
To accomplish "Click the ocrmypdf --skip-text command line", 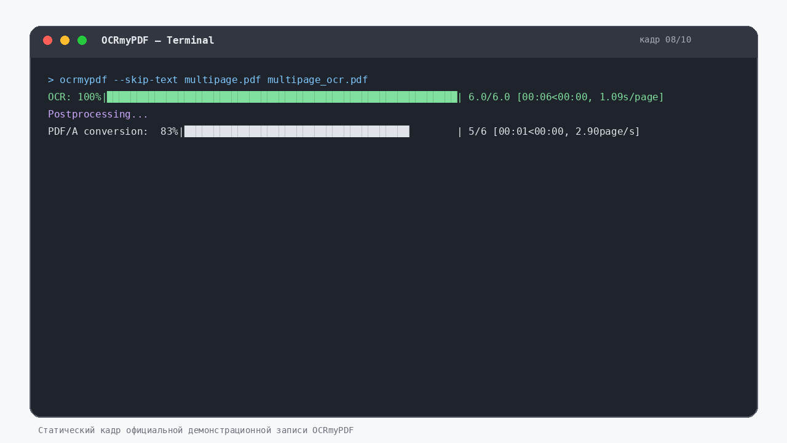I will pos(208,80).
